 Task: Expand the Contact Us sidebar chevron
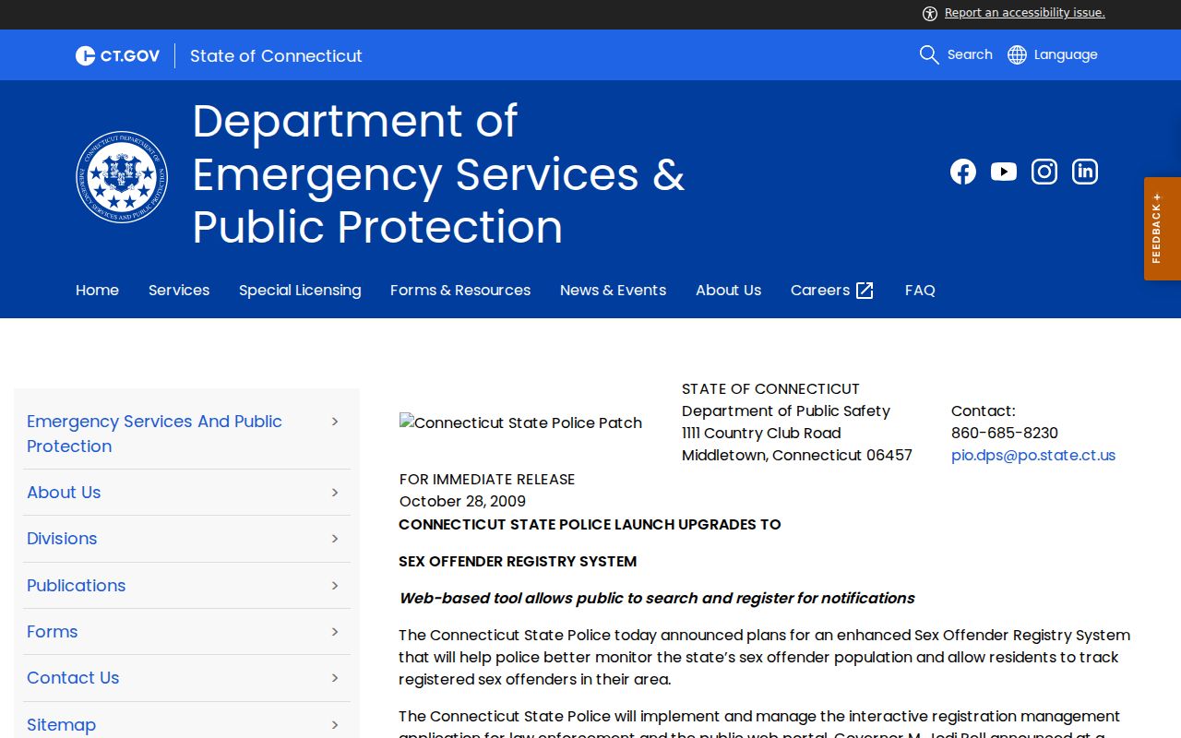click(335, 678)
